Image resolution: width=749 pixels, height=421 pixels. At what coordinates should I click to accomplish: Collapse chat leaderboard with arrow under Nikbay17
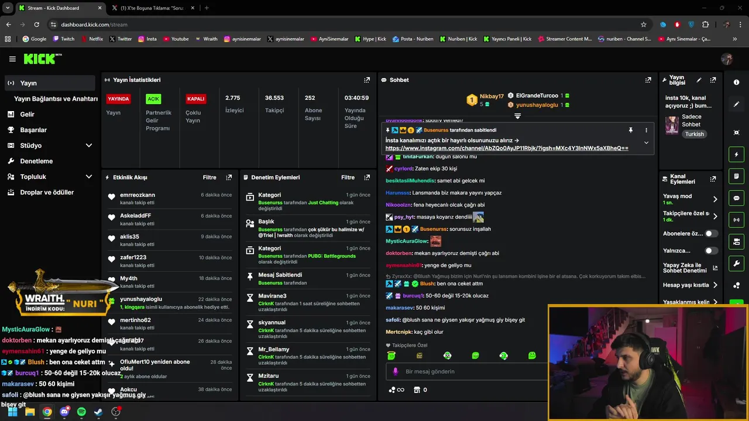pyautogui.click(x=517, y=116)
